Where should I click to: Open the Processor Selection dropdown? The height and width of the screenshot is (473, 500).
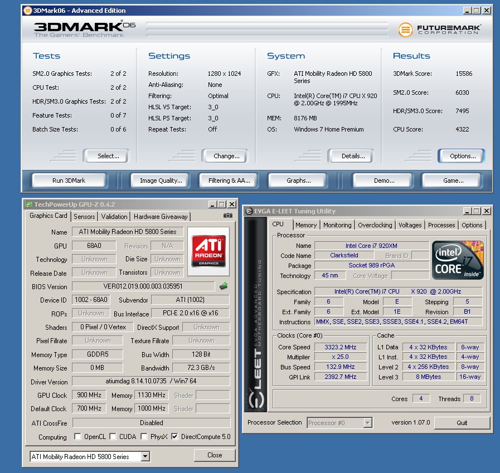pyautogui.click(x=368, y=423)
